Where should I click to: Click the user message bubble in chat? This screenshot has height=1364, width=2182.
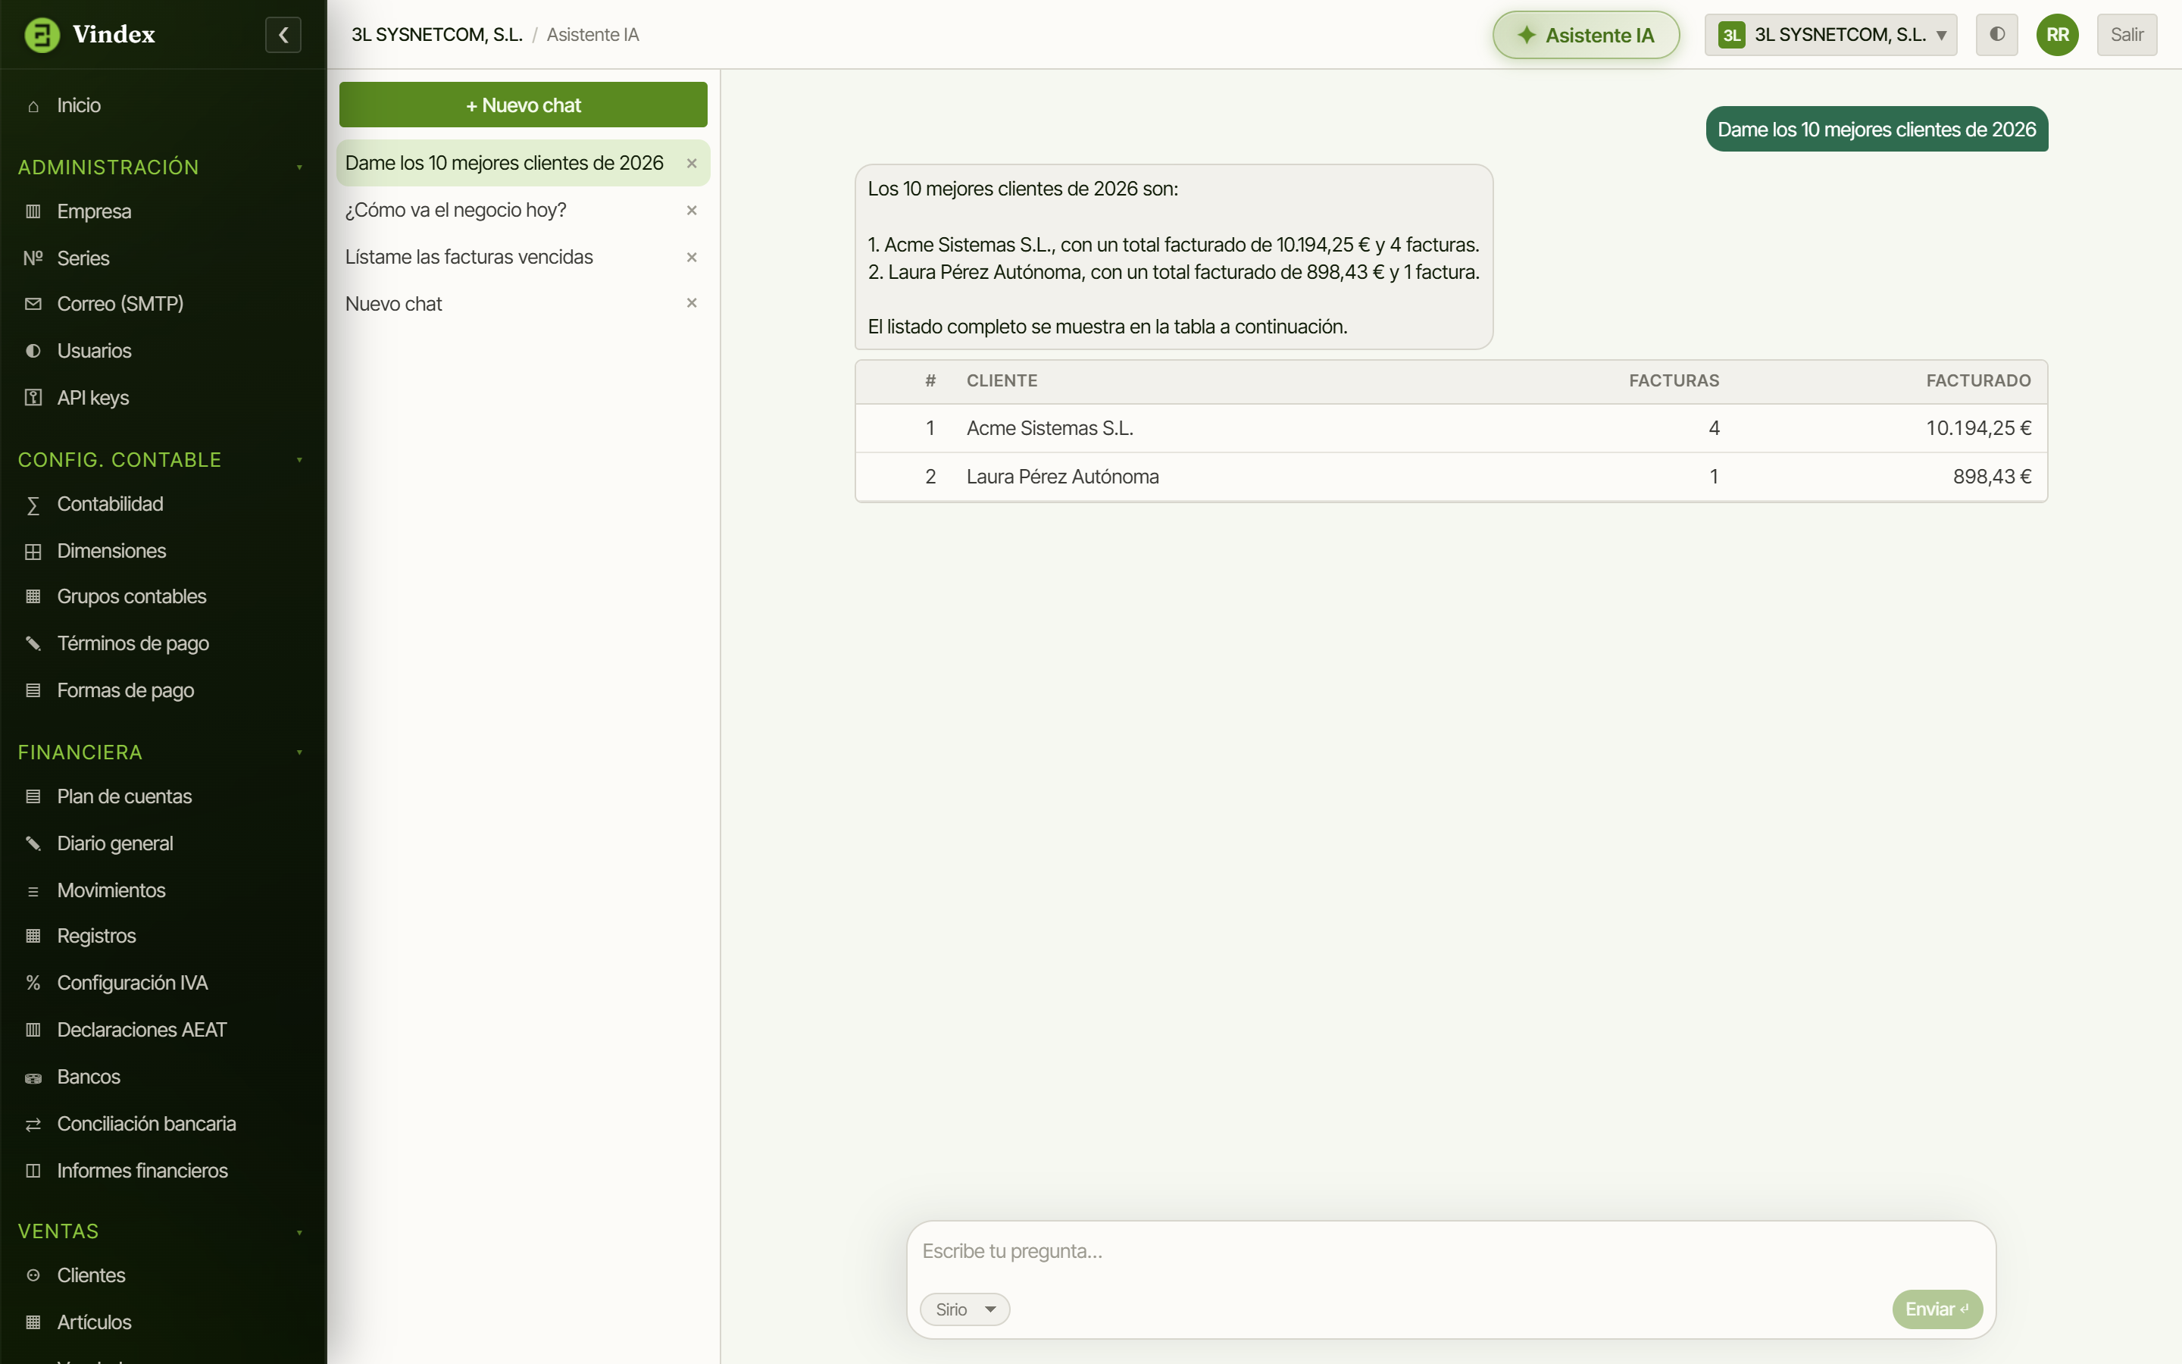coord(1877,129)
